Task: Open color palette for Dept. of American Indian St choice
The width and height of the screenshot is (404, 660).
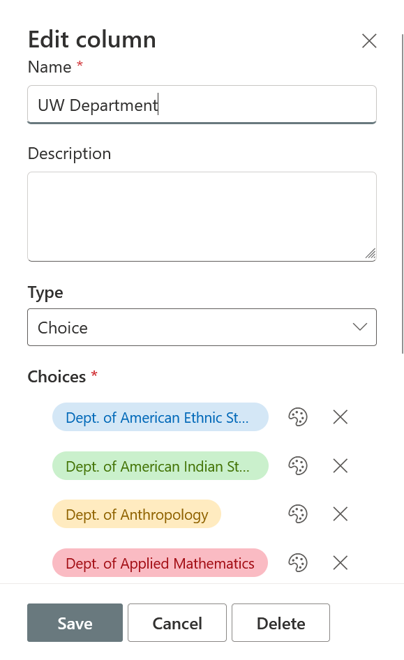Action: 298,465
